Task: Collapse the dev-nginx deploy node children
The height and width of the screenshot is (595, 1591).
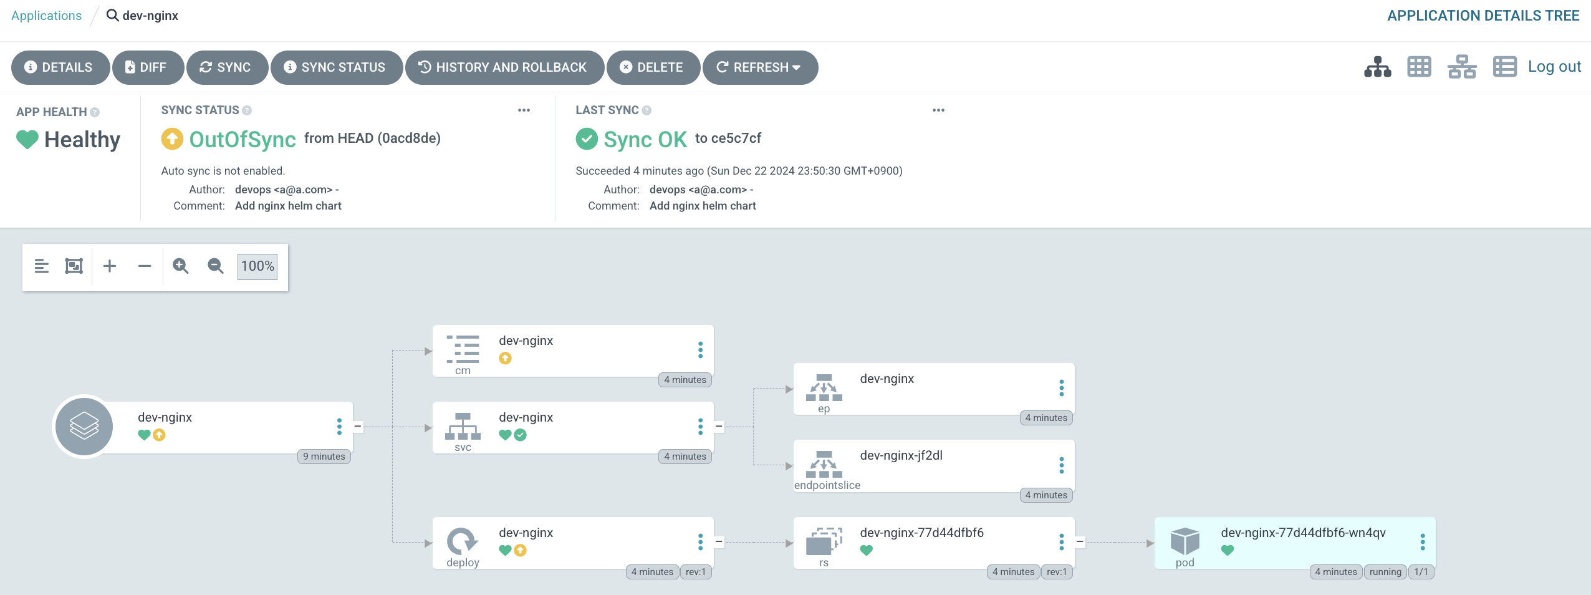Action: pos(719,542)
